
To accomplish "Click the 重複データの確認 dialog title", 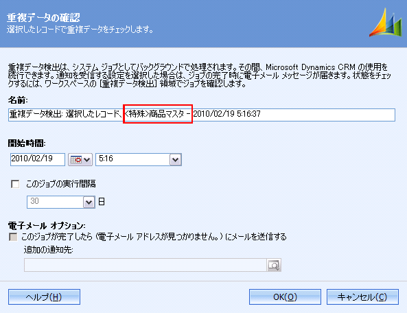I will [43, 18].
